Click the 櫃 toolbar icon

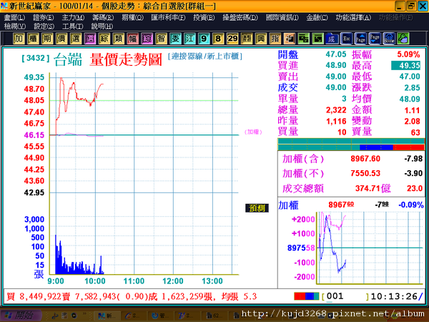pos(33,39)
